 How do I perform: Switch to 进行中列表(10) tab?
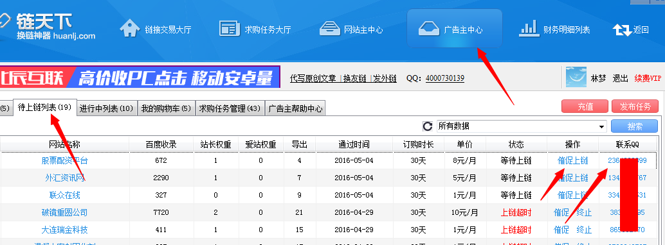point(107,109)
